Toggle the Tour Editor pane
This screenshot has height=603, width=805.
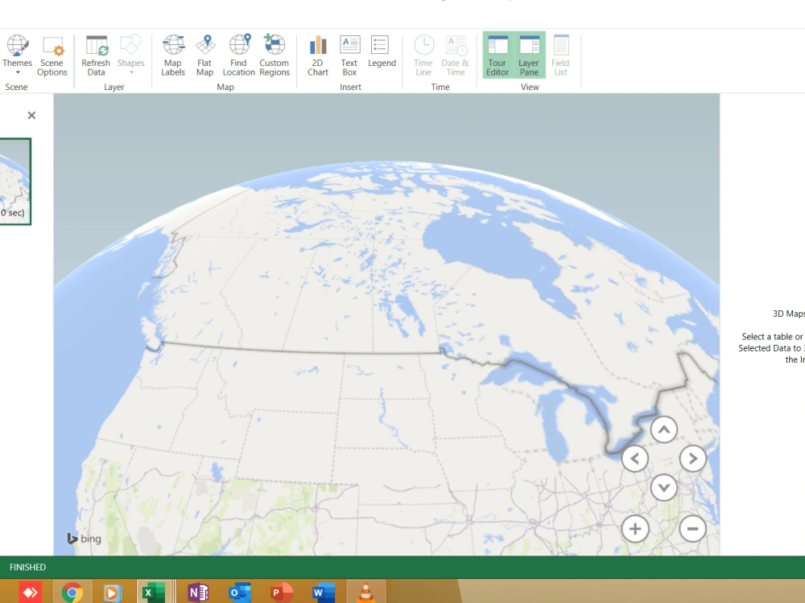(x=497, y=55)
